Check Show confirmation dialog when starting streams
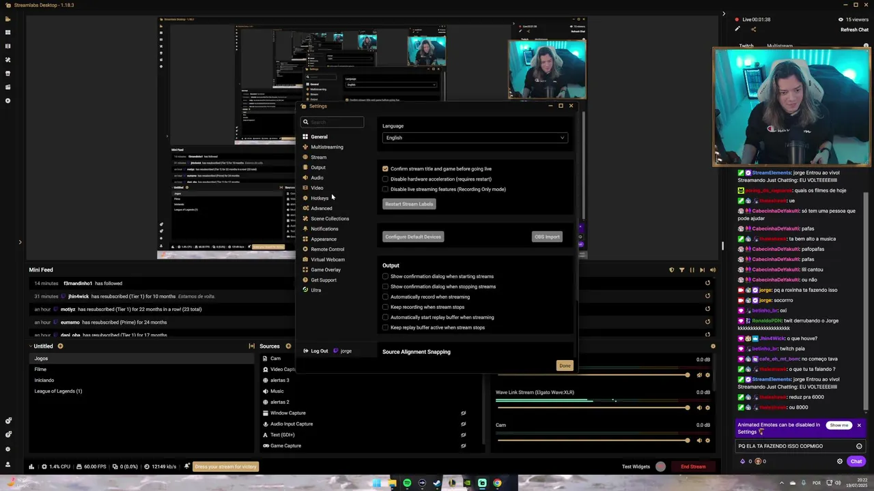Viewport: 874px width, 491px height. pyautogui.click(x=385, y=276)
